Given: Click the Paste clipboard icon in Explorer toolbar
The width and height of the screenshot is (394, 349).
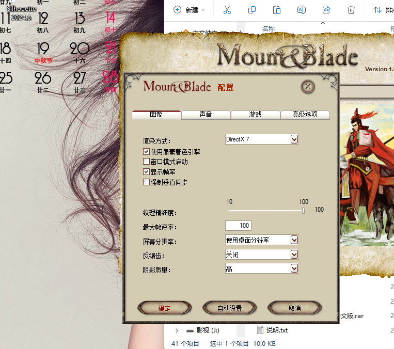Looking at the screenshot, I should click(x=277, y=10).
